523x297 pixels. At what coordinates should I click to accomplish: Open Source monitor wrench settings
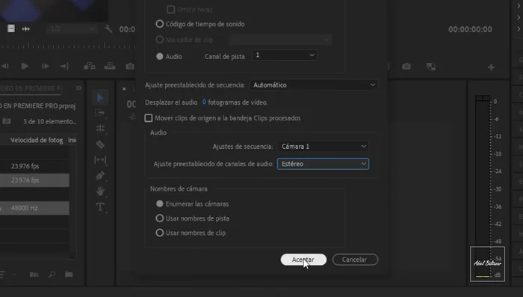108,28
